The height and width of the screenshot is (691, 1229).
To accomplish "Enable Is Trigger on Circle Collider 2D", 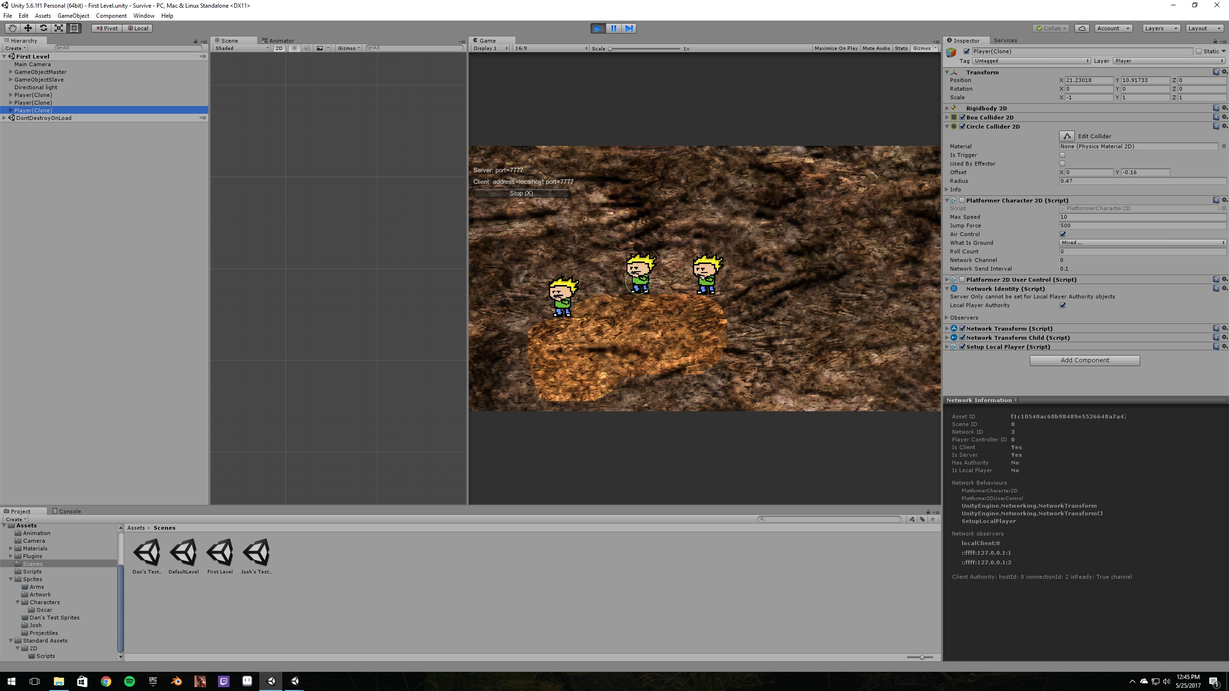I will 1063,155.
